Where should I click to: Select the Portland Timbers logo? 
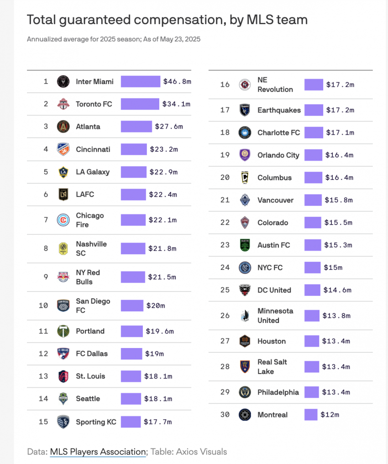tap(63, 331)
